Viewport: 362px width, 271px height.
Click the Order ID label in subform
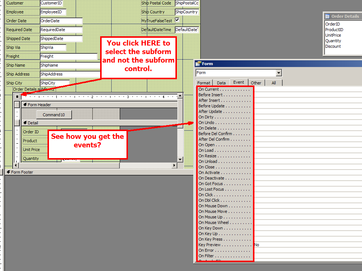(31, 132)
